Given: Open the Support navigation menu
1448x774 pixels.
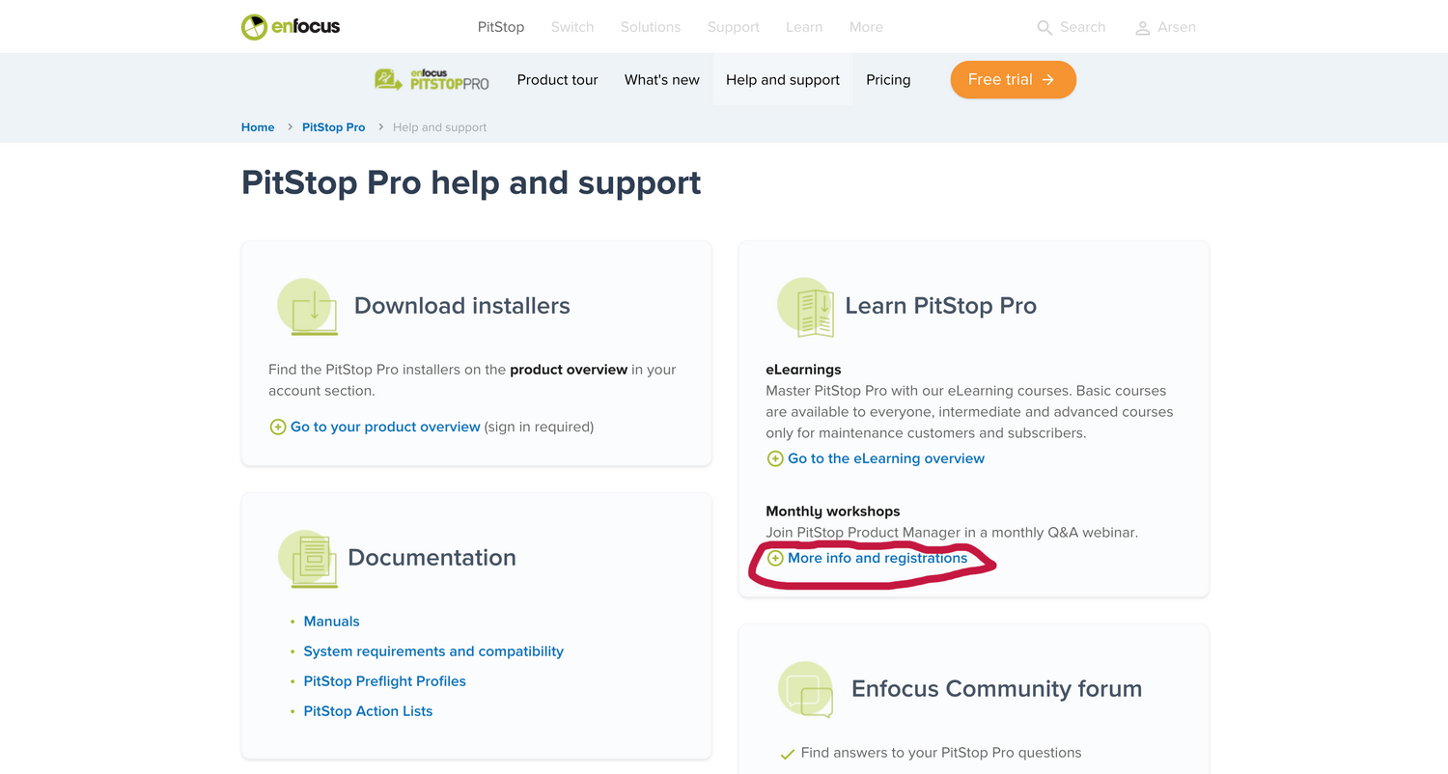Looking at the screenshot, I should pos(734,27).
